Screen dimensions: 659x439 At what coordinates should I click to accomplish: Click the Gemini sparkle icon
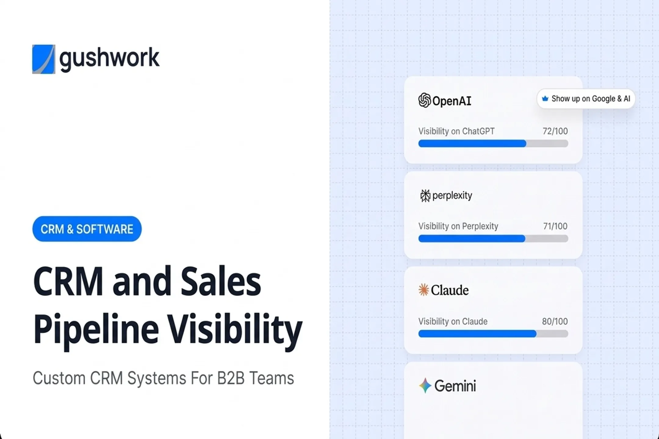(425, 386)
